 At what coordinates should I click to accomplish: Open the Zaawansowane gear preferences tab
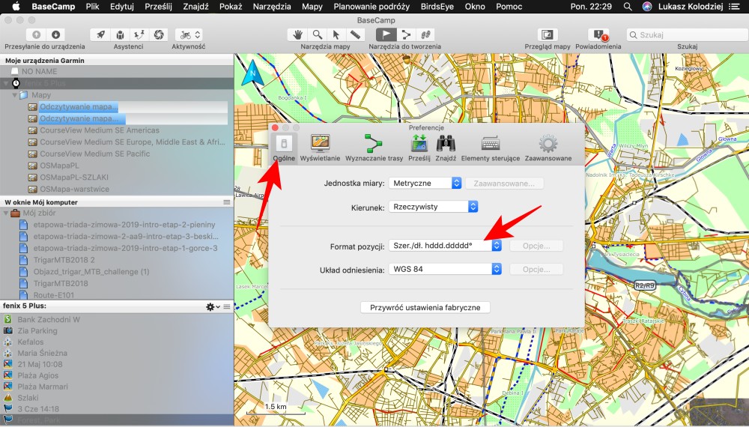(x=548, y=148)
